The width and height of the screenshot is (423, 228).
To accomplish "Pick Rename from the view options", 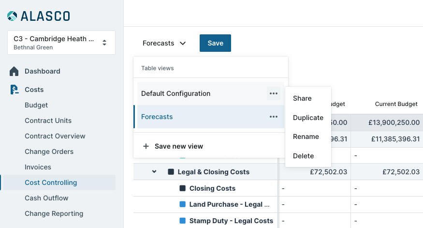I will tap(306, 137).
